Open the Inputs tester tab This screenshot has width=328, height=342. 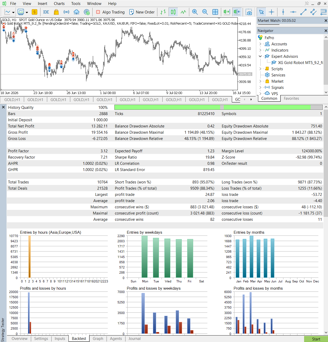pyautogui.click(x=60, y=339)
